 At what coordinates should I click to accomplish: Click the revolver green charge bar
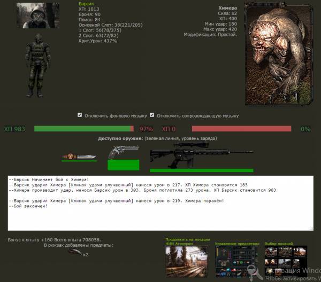[123, 164]
